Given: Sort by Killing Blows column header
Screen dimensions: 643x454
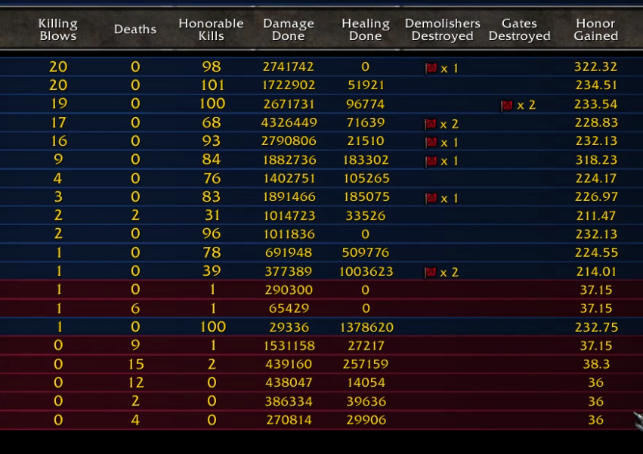Looking at the screenshot, I should 58,29.
